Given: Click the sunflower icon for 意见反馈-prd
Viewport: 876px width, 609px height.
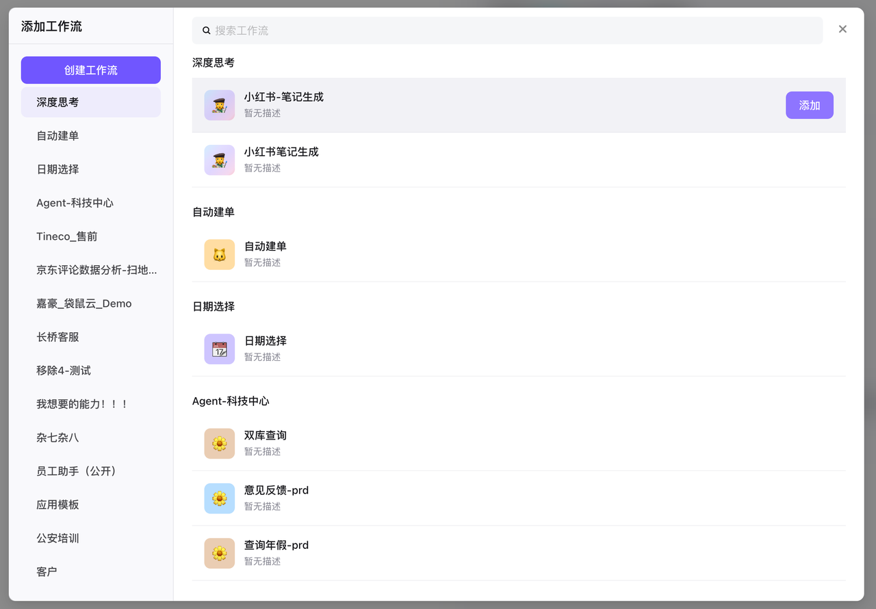Looking at the screenshot, I should tap(219, 498).
